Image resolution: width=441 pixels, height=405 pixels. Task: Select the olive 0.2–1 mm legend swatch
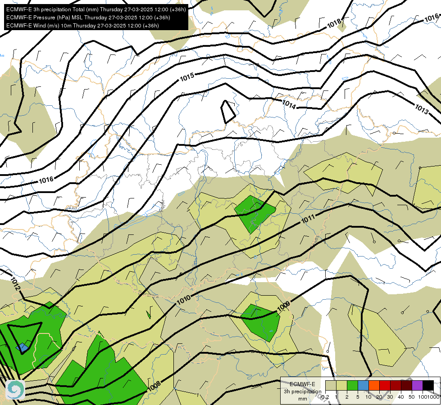331,385
